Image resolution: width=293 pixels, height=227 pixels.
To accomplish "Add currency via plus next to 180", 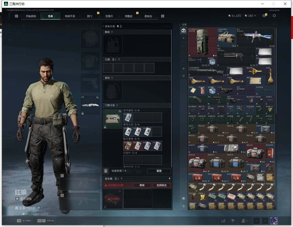I will tap(255, 16).
